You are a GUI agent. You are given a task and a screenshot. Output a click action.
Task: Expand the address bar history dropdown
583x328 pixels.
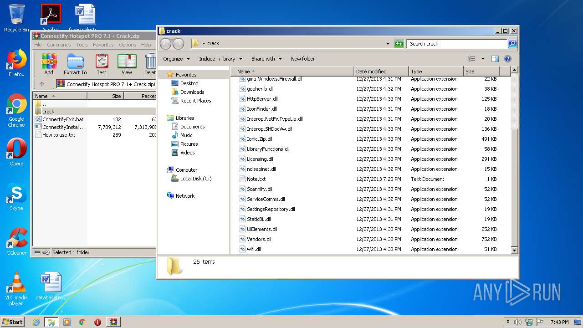[x=388, y=44]
